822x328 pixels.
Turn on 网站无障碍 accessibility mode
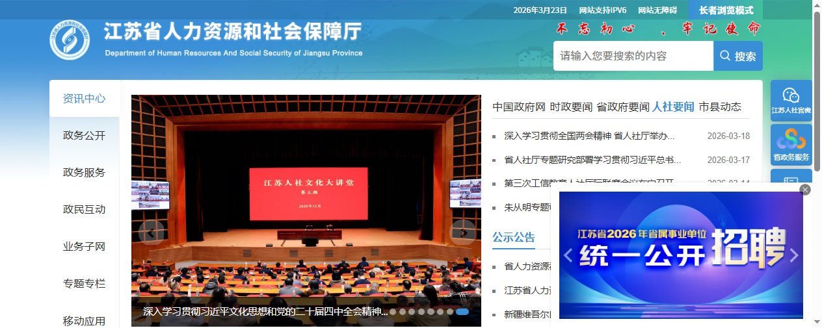click(x=657, y=10)
